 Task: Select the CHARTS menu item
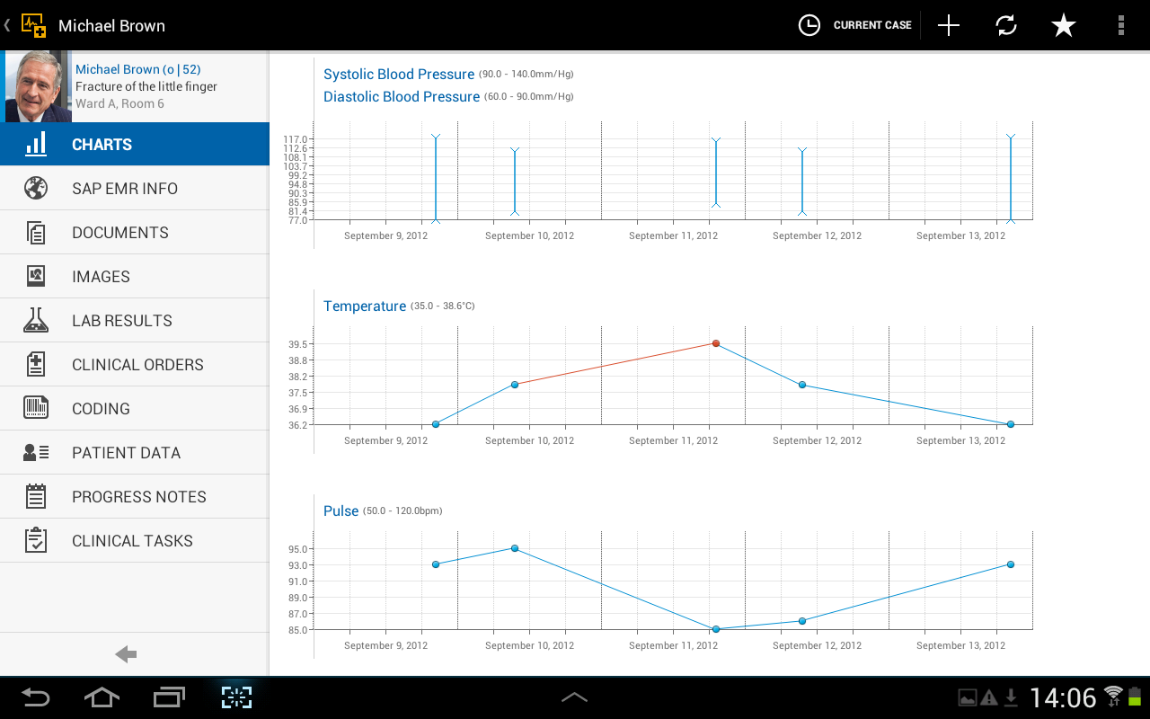coord(135,144)
